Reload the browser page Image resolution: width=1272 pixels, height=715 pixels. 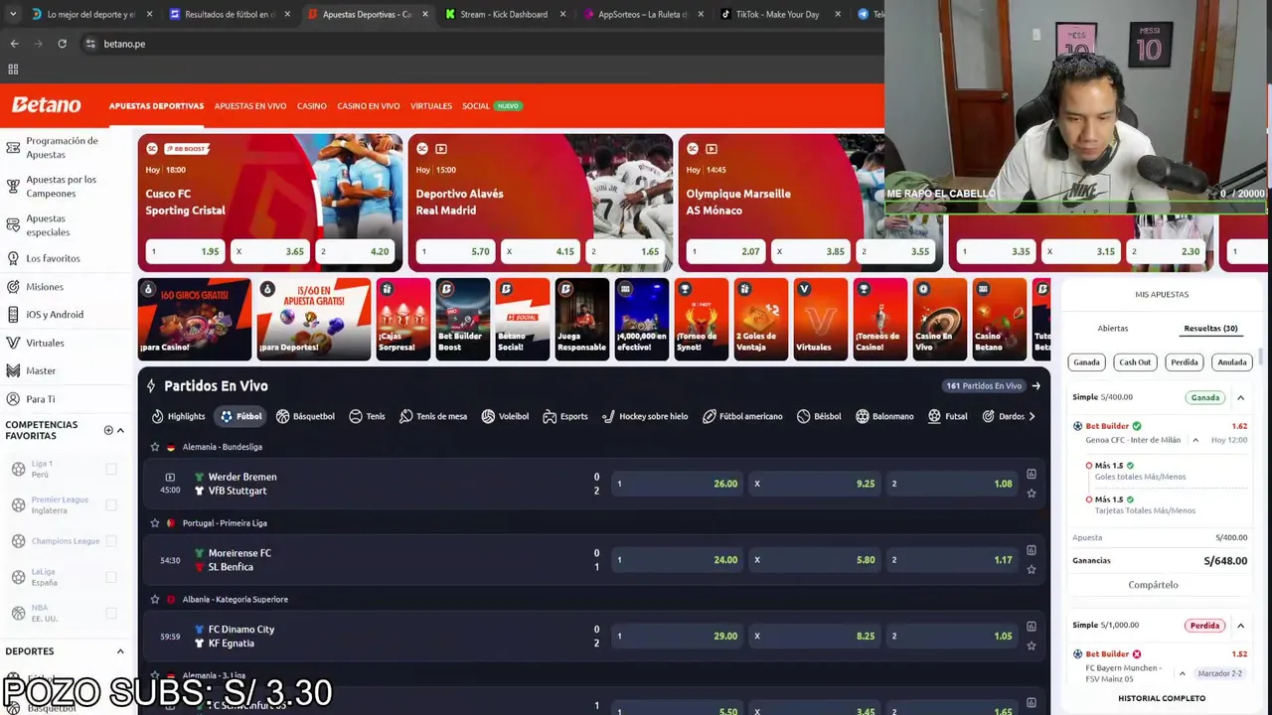(x=62, y=44)
